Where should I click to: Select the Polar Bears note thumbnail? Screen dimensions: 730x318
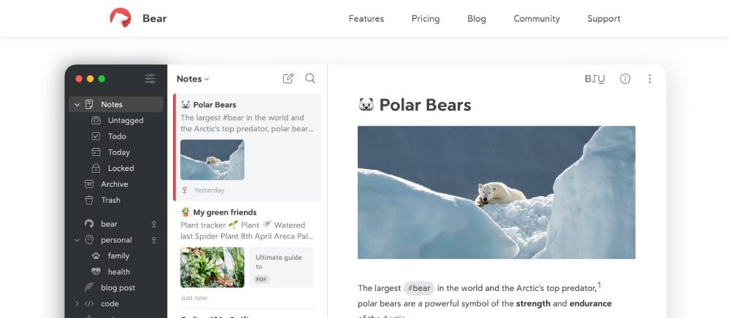point(212,160)
